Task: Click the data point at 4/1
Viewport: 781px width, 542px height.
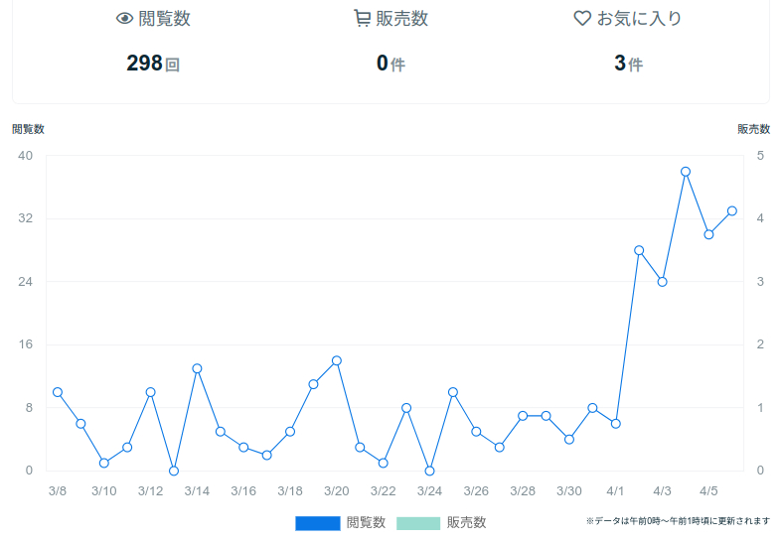Action: (x=616, y=424)
